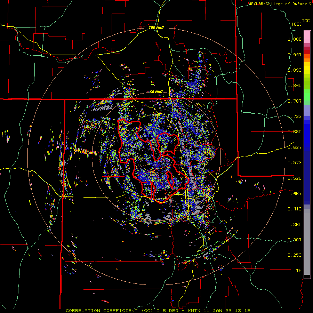The image size is (313, 313).
Task: Click the gray segment of the color scale
Action: [x=307, y=242]
